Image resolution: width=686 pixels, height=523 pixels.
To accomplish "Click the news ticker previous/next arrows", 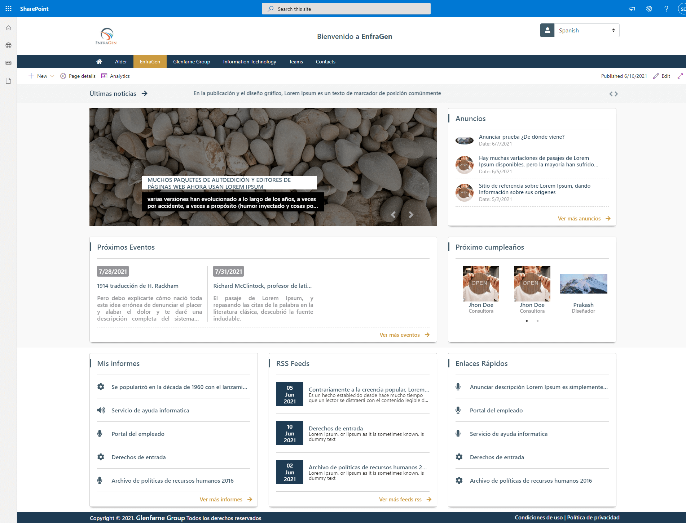I will (x=614, y=94).
